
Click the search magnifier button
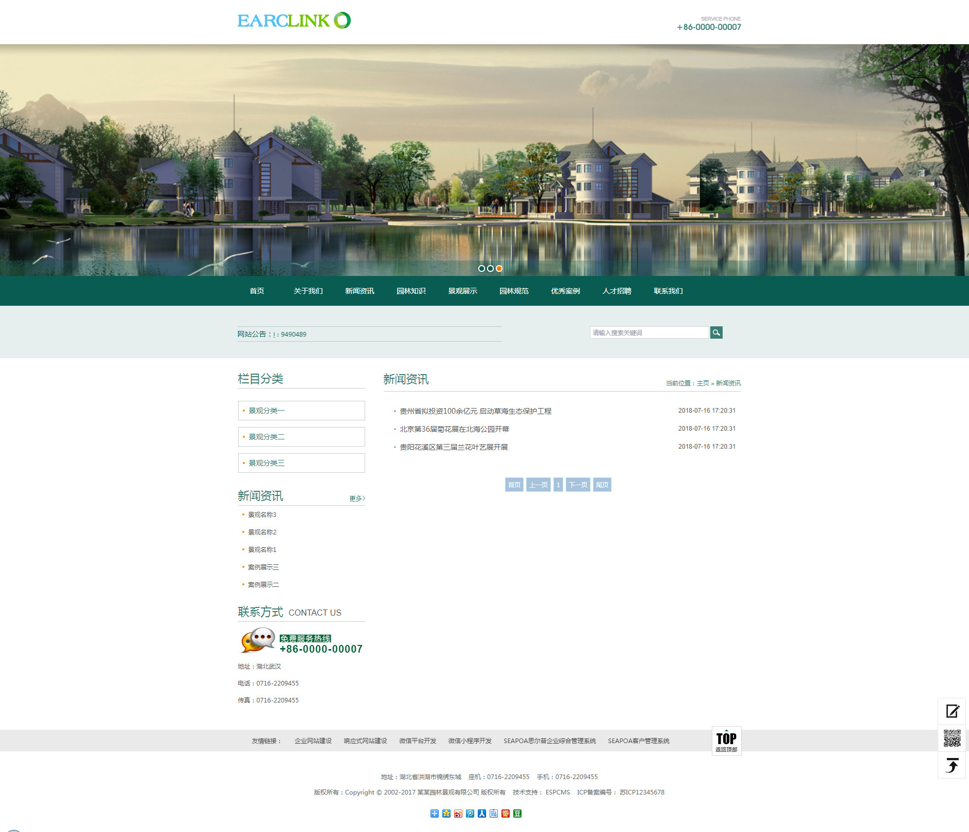pyautogui.click(x=716, y=332)
